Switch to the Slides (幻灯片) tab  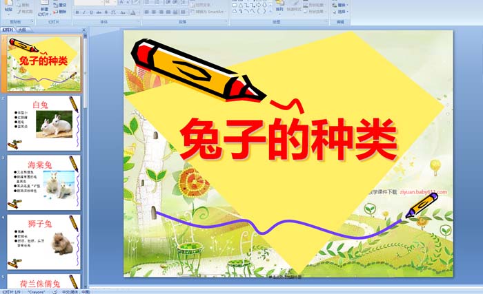pyautogui.click(x=8, y=30)
